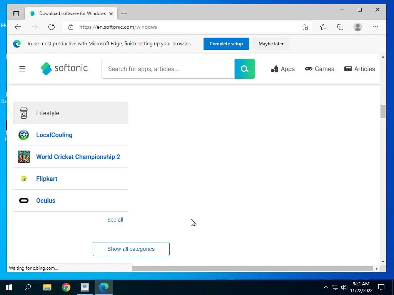394x295 pixels.
Task: Click Complete setup in Edge banner
Action: click(x=226, y=44)
